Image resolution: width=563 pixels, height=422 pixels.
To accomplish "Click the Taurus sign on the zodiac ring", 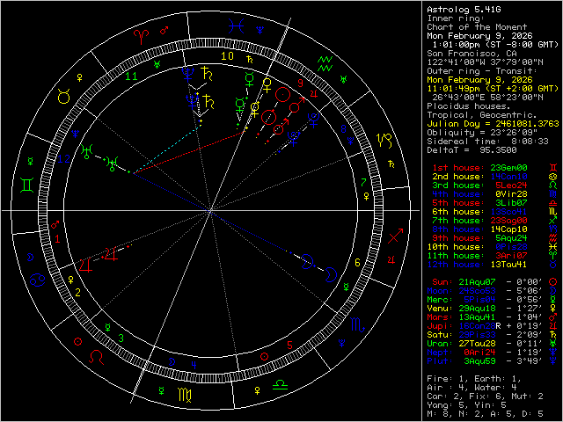I will pos(64,98).
